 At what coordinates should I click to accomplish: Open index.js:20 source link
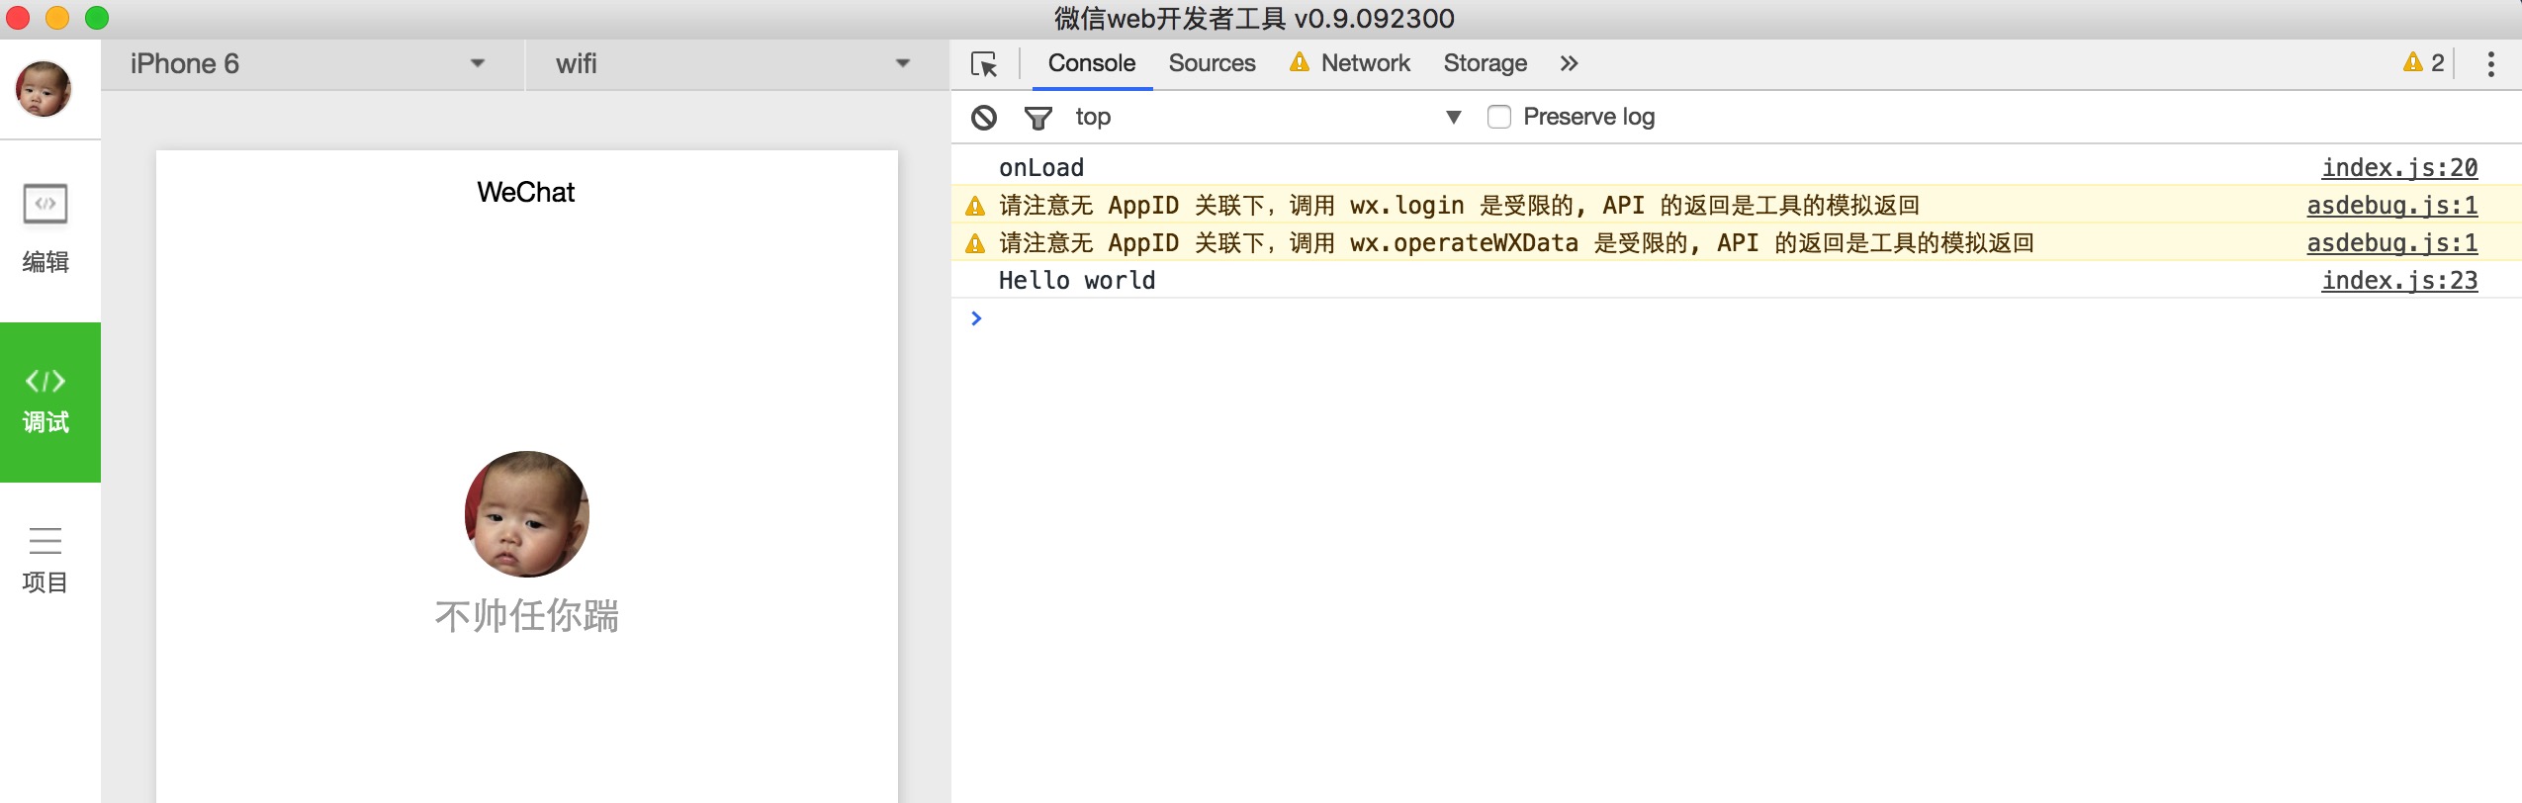(x=2399, y=168)
